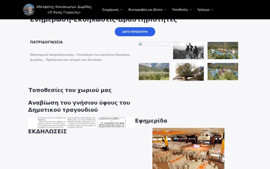
Task: Expand the chevron next to Χρήσιμα
Action: point(212,10)
